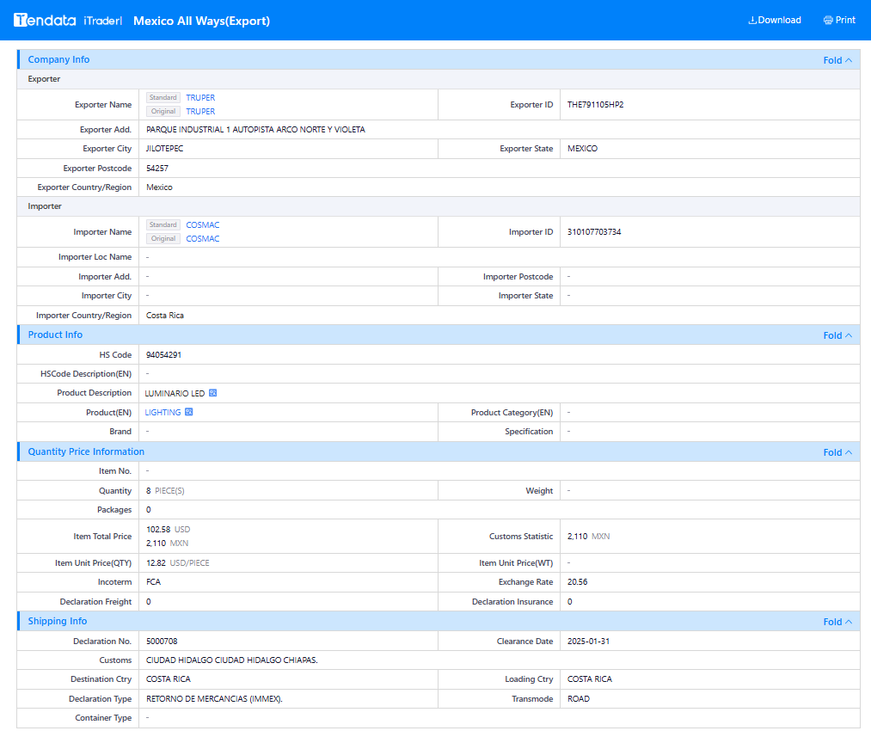
Task: Click the Print button
Action: (839, 20)
